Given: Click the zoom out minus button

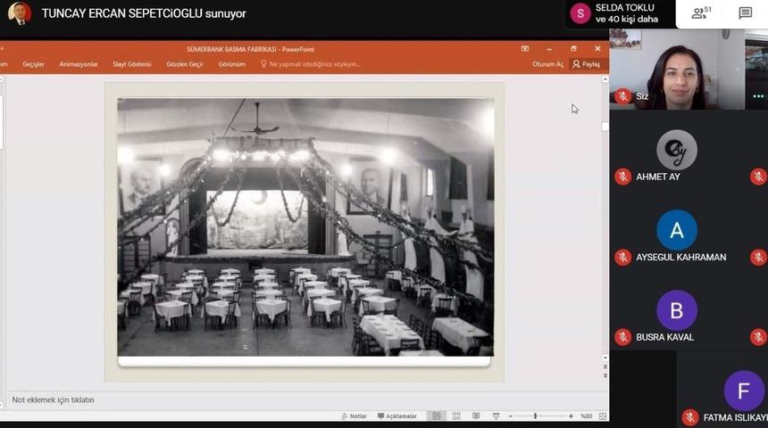Looking at the screenshot, I should pos(511,416).
